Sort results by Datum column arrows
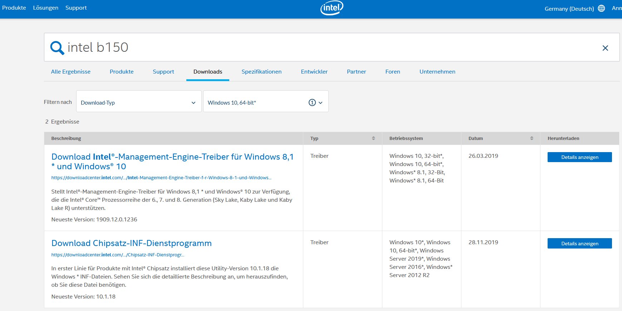Image resolution: width=622 pixels, height=311 pixels. point(532,138)
